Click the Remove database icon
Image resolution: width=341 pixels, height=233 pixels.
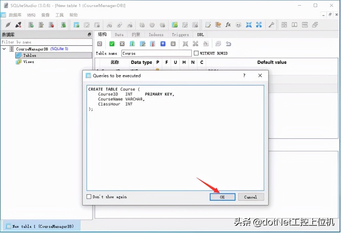click(x=52, y=25)
